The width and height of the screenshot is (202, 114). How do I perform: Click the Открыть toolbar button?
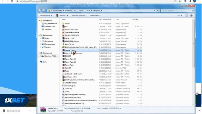pos(61,16)
